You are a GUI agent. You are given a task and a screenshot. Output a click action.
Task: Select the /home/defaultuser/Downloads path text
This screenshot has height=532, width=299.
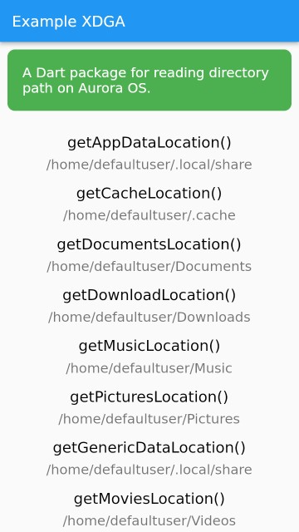pos(149,318)
